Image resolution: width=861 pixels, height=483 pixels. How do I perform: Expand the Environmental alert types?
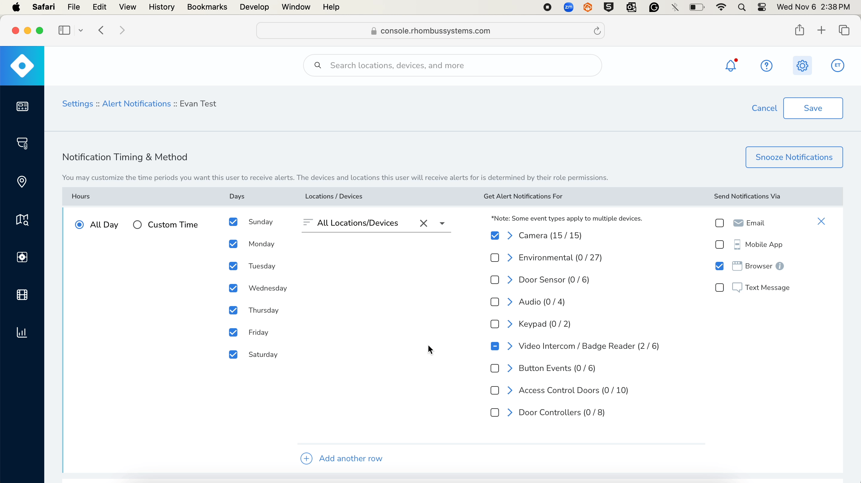[510, 258]
